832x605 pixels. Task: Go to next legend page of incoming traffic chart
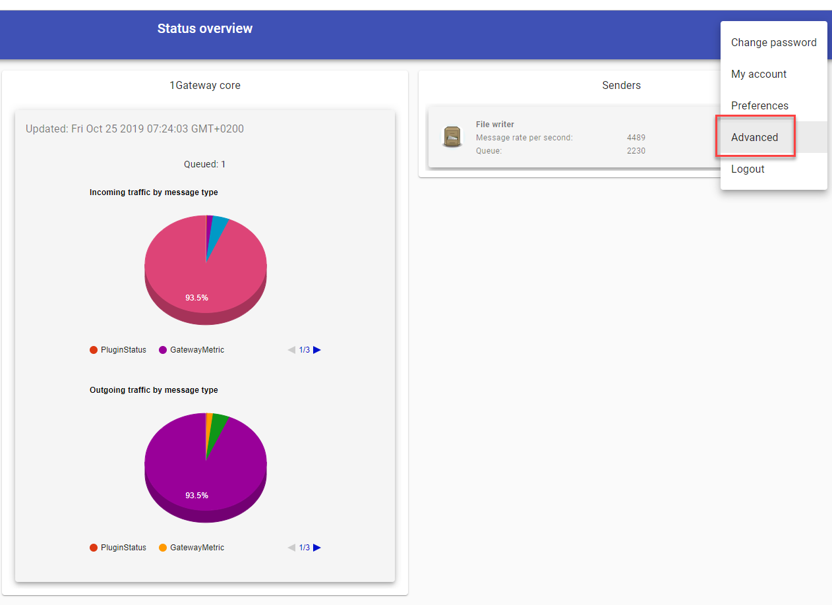point(317,350)
